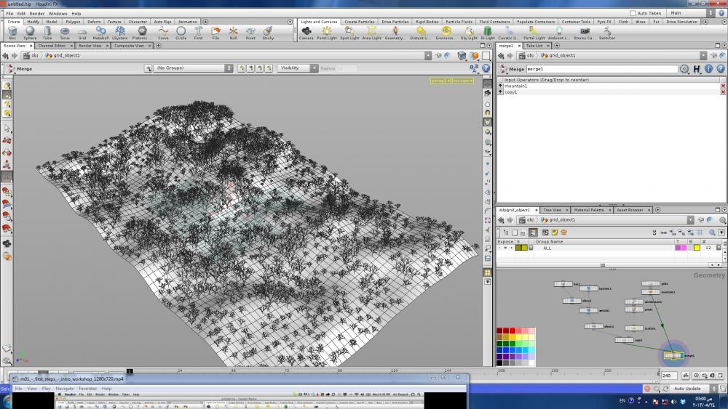
Task: Select the Sphere shelf tool
Action: pos(30,33)
